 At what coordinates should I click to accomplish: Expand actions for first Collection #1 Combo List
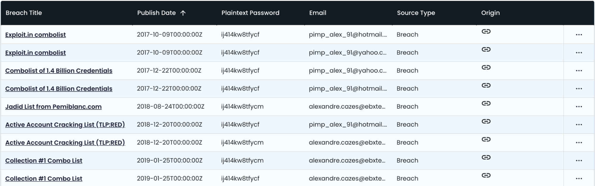point(579,161)
